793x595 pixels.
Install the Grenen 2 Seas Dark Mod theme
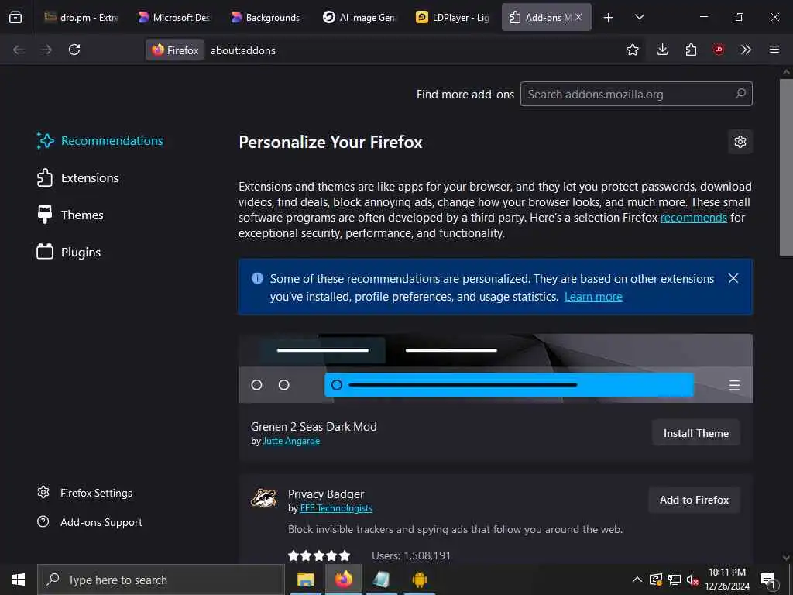tap(696, 433)
